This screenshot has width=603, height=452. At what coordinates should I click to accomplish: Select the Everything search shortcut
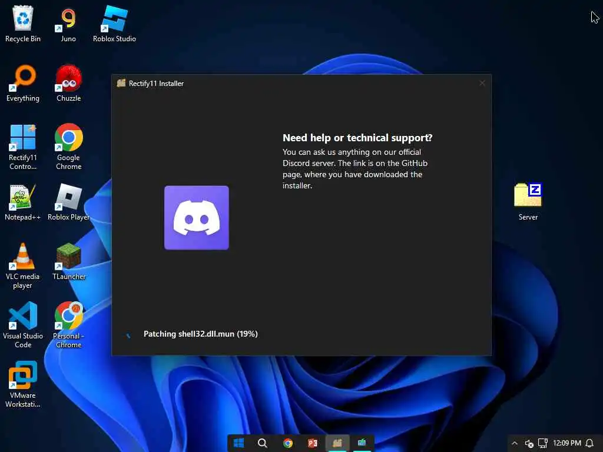click(x=23, y=83)
